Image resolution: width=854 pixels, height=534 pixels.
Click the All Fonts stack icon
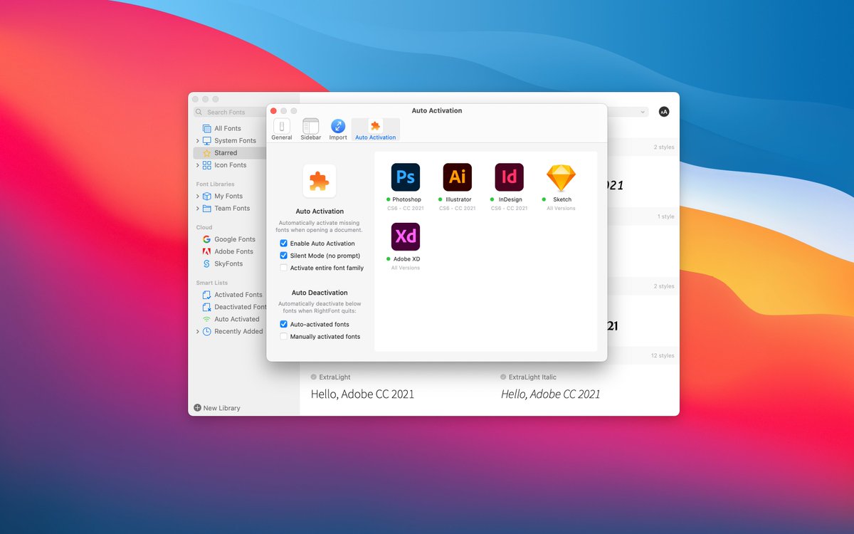point(207,128)
